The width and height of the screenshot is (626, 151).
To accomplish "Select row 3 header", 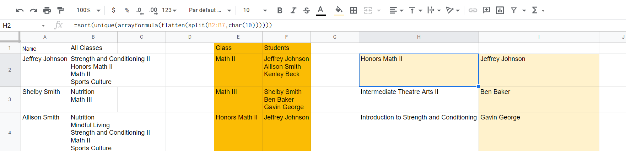I will click(10, 100).
